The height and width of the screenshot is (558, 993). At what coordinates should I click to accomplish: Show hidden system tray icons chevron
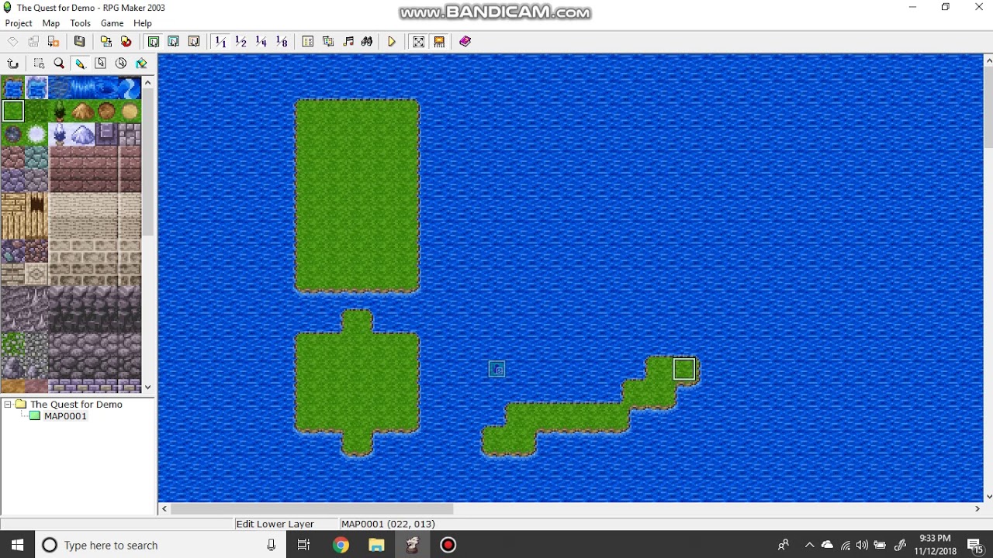pos(809,545)
